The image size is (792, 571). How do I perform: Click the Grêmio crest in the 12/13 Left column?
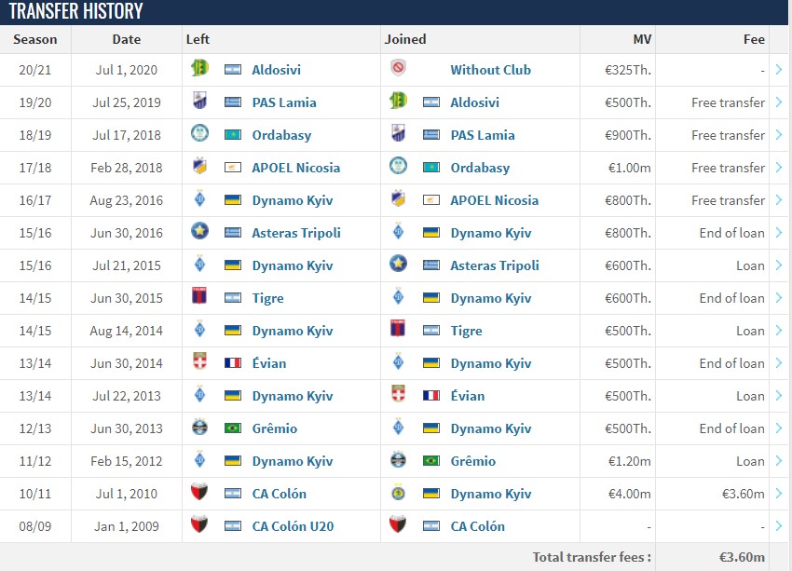pos(200,428)
